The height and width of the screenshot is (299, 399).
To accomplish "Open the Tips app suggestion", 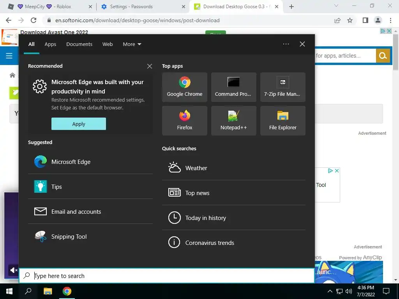I will (90, 186).
